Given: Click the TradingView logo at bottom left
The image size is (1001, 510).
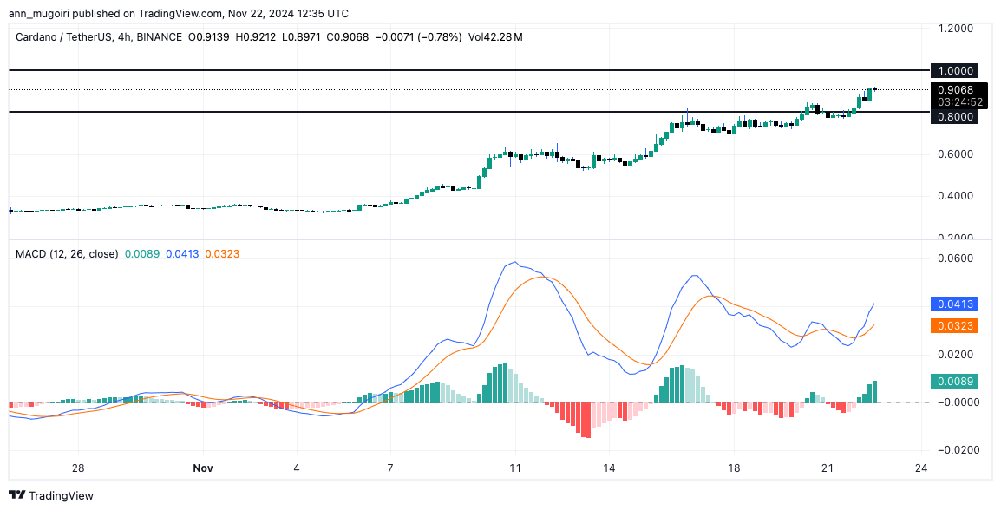Looking at the screenshot, I should [51, 495].
